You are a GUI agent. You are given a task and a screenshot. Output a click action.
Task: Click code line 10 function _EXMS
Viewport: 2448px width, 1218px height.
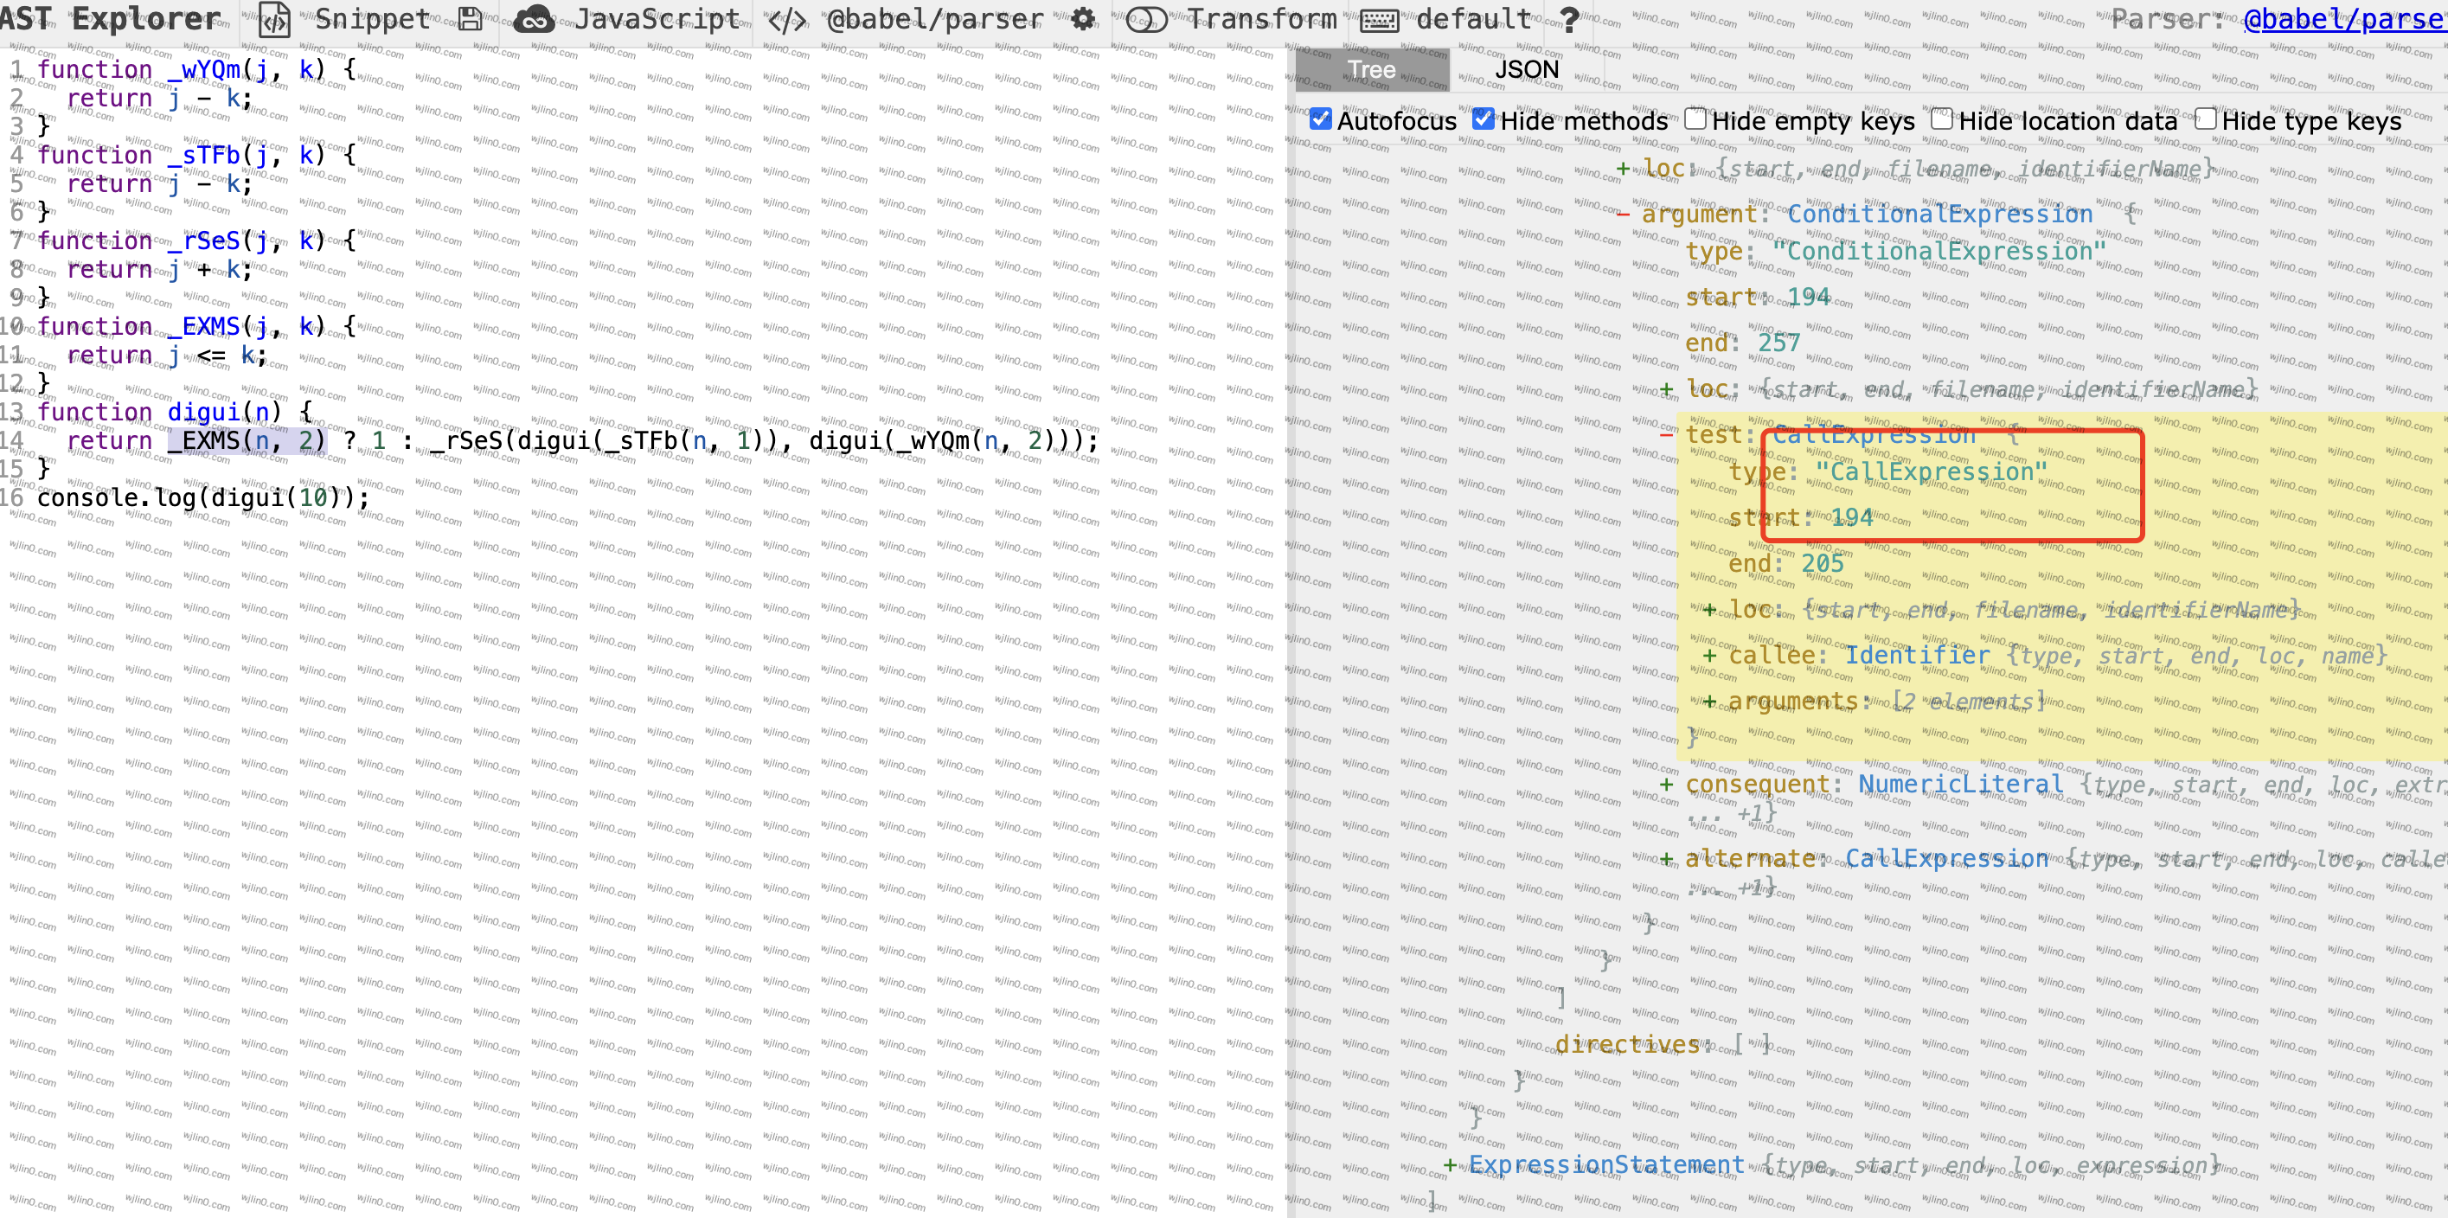point(195,326)
